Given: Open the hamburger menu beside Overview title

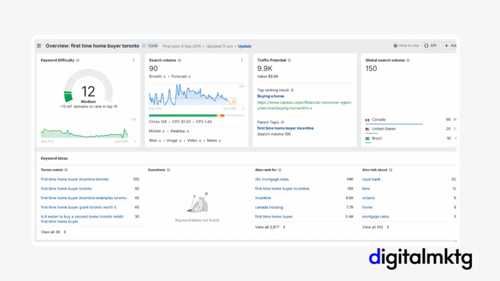Looking at the screenshot, I should tap(39, 46).
